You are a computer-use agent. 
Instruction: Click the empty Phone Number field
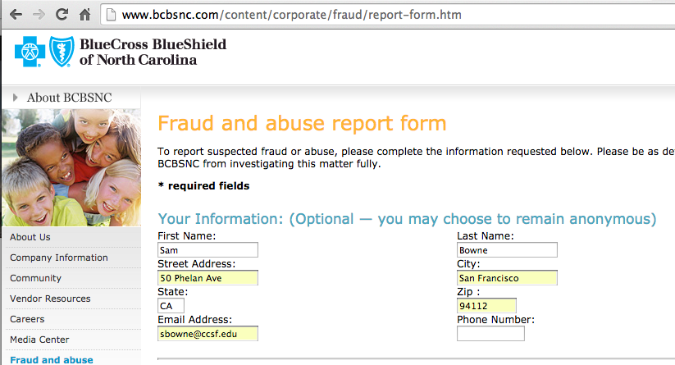pyautogui.click(x=490, y=334)
